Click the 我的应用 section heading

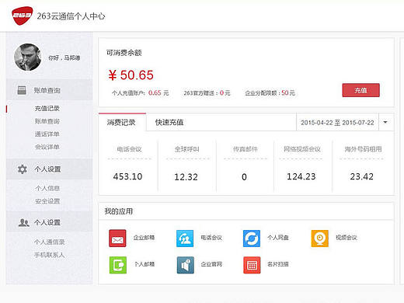pyautogui.click(x=119, y=211)
